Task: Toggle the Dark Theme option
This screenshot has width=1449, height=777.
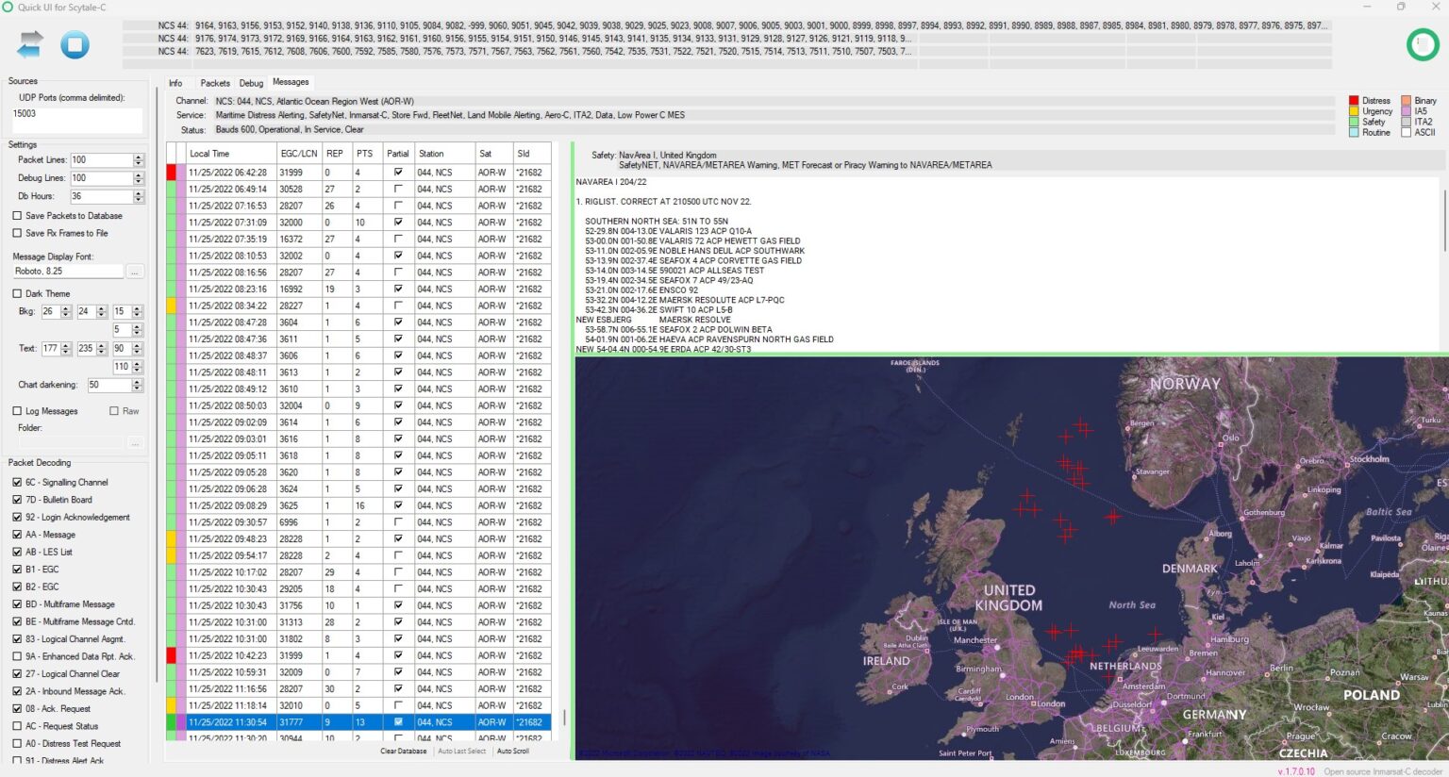Action: pos(16,293)
